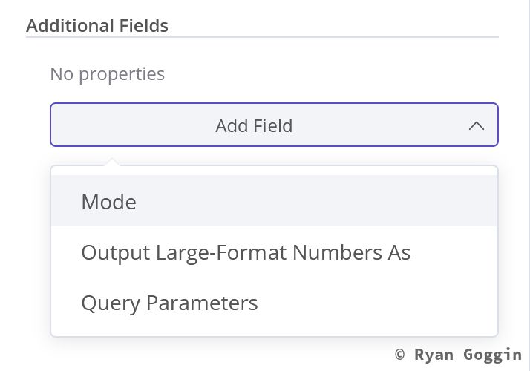Viewport: 530px width, 371px height.
Task: Click the highlighted row in the dropdown list
Action: pos(274,201)
